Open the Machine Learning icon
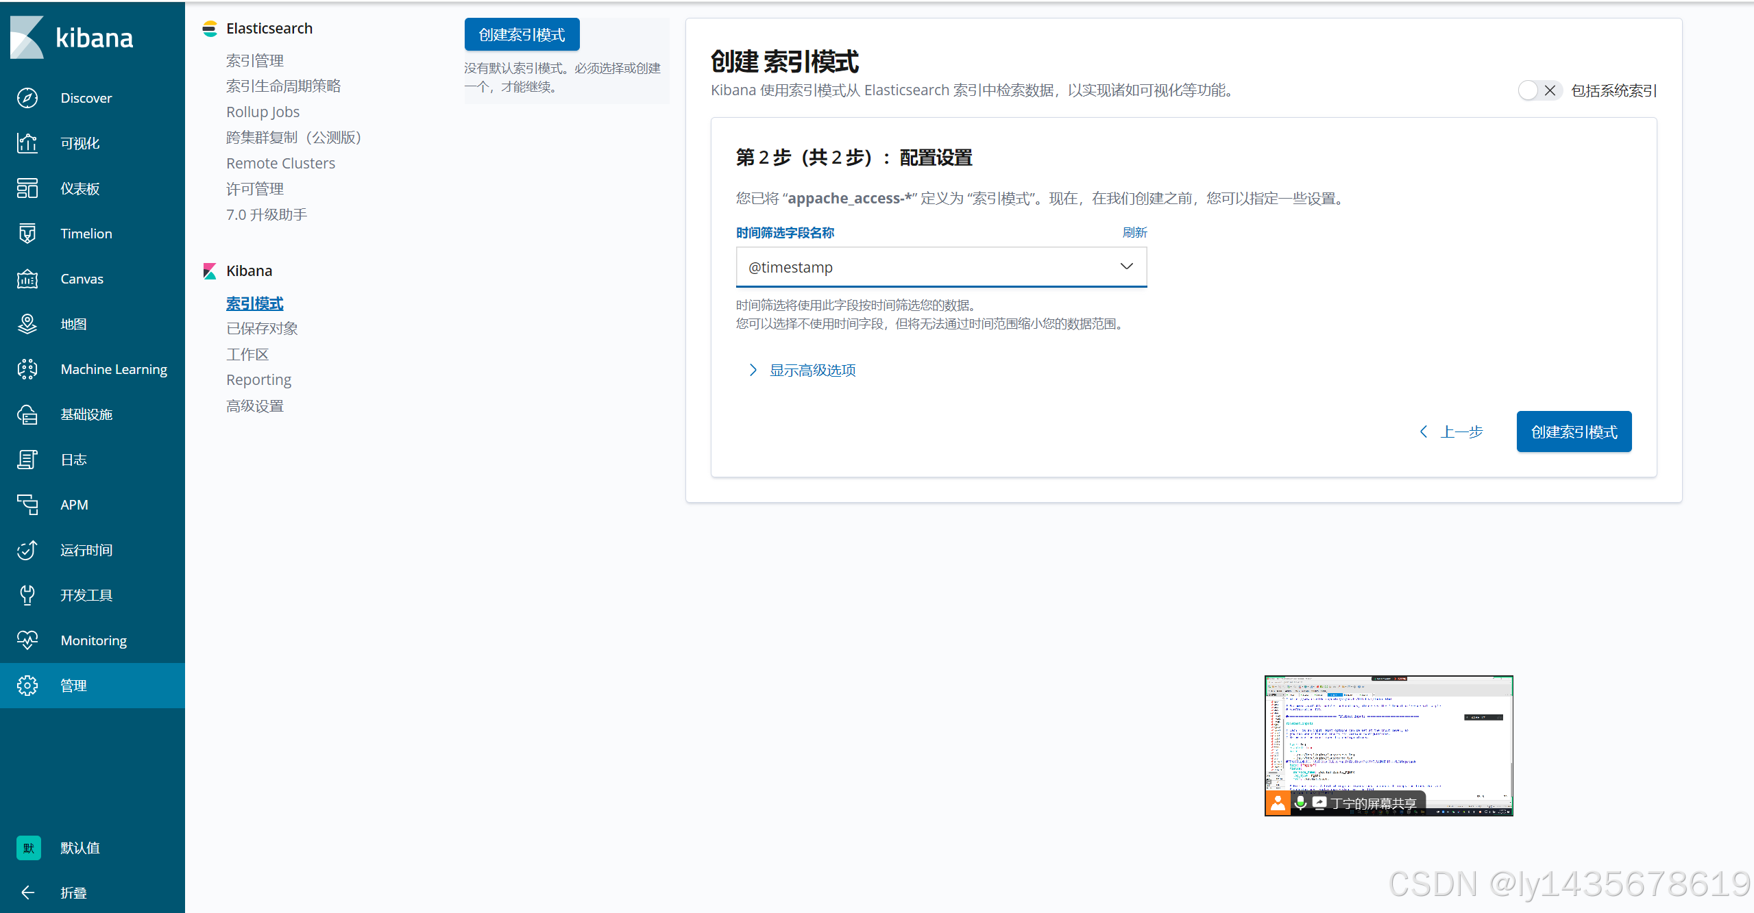1754x913 pixels. tap(27, 369)
